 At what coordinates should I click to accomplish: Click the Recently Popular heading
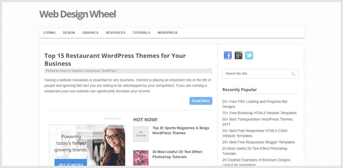point(240,90)
